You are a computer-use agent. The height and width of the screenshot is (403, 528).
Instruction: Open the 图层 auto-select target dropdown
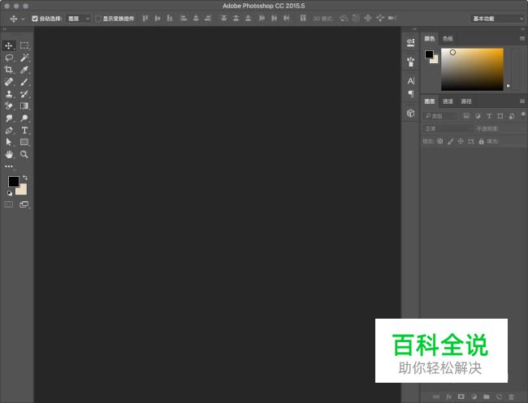(78, 18)
